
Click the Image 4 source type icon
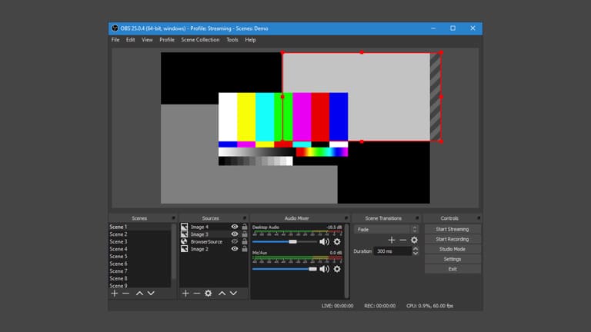click(x=184, y=227)
